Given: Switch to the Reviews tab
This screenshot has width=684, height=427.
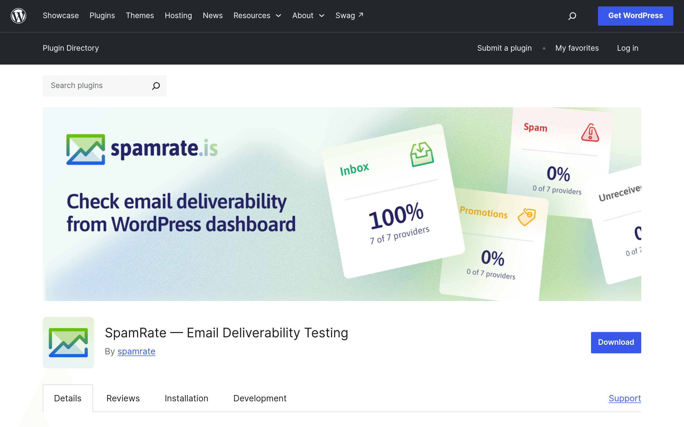Looking at the screenshot, I should click(123, 398).
